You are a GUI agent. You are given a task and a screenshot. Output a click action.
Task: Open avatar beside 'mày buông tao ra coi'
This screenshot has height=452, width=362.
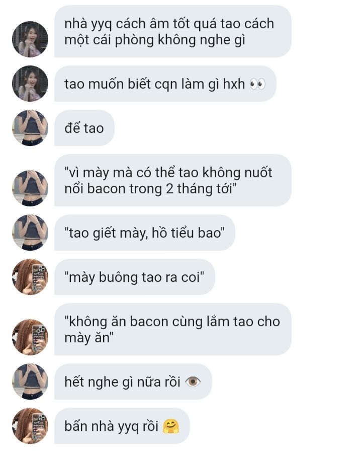(30, 277)
